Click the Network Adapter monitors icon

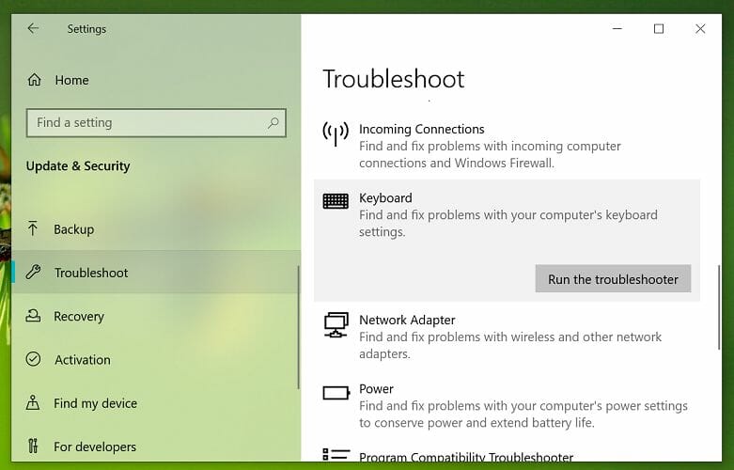336,325
